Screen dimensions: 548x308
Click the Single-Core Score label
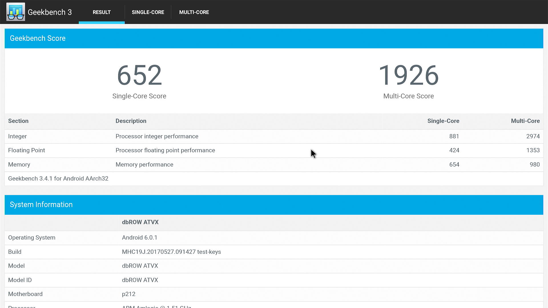pos(139,96)
